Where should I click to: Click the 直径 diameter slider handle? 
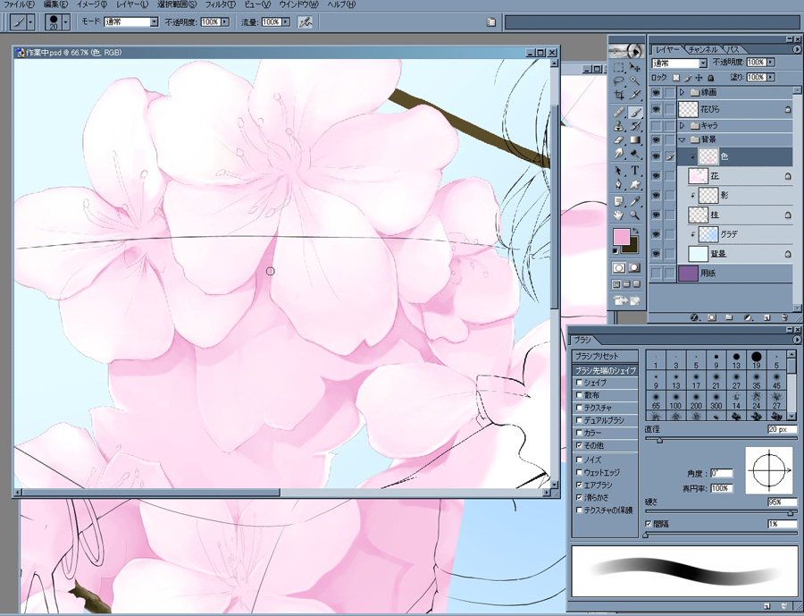pos(659,440)
